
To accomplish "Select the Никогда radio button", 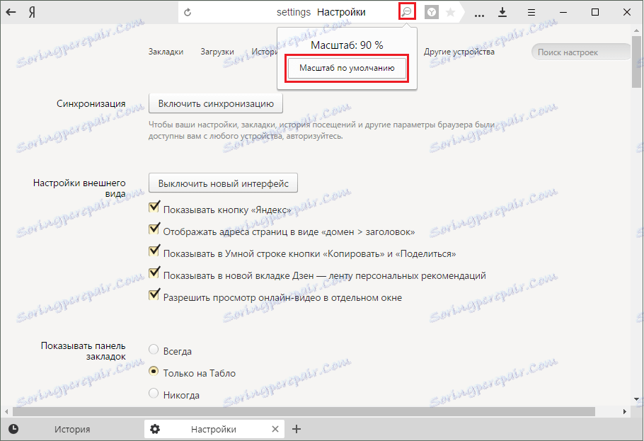I will click(153, 394).
